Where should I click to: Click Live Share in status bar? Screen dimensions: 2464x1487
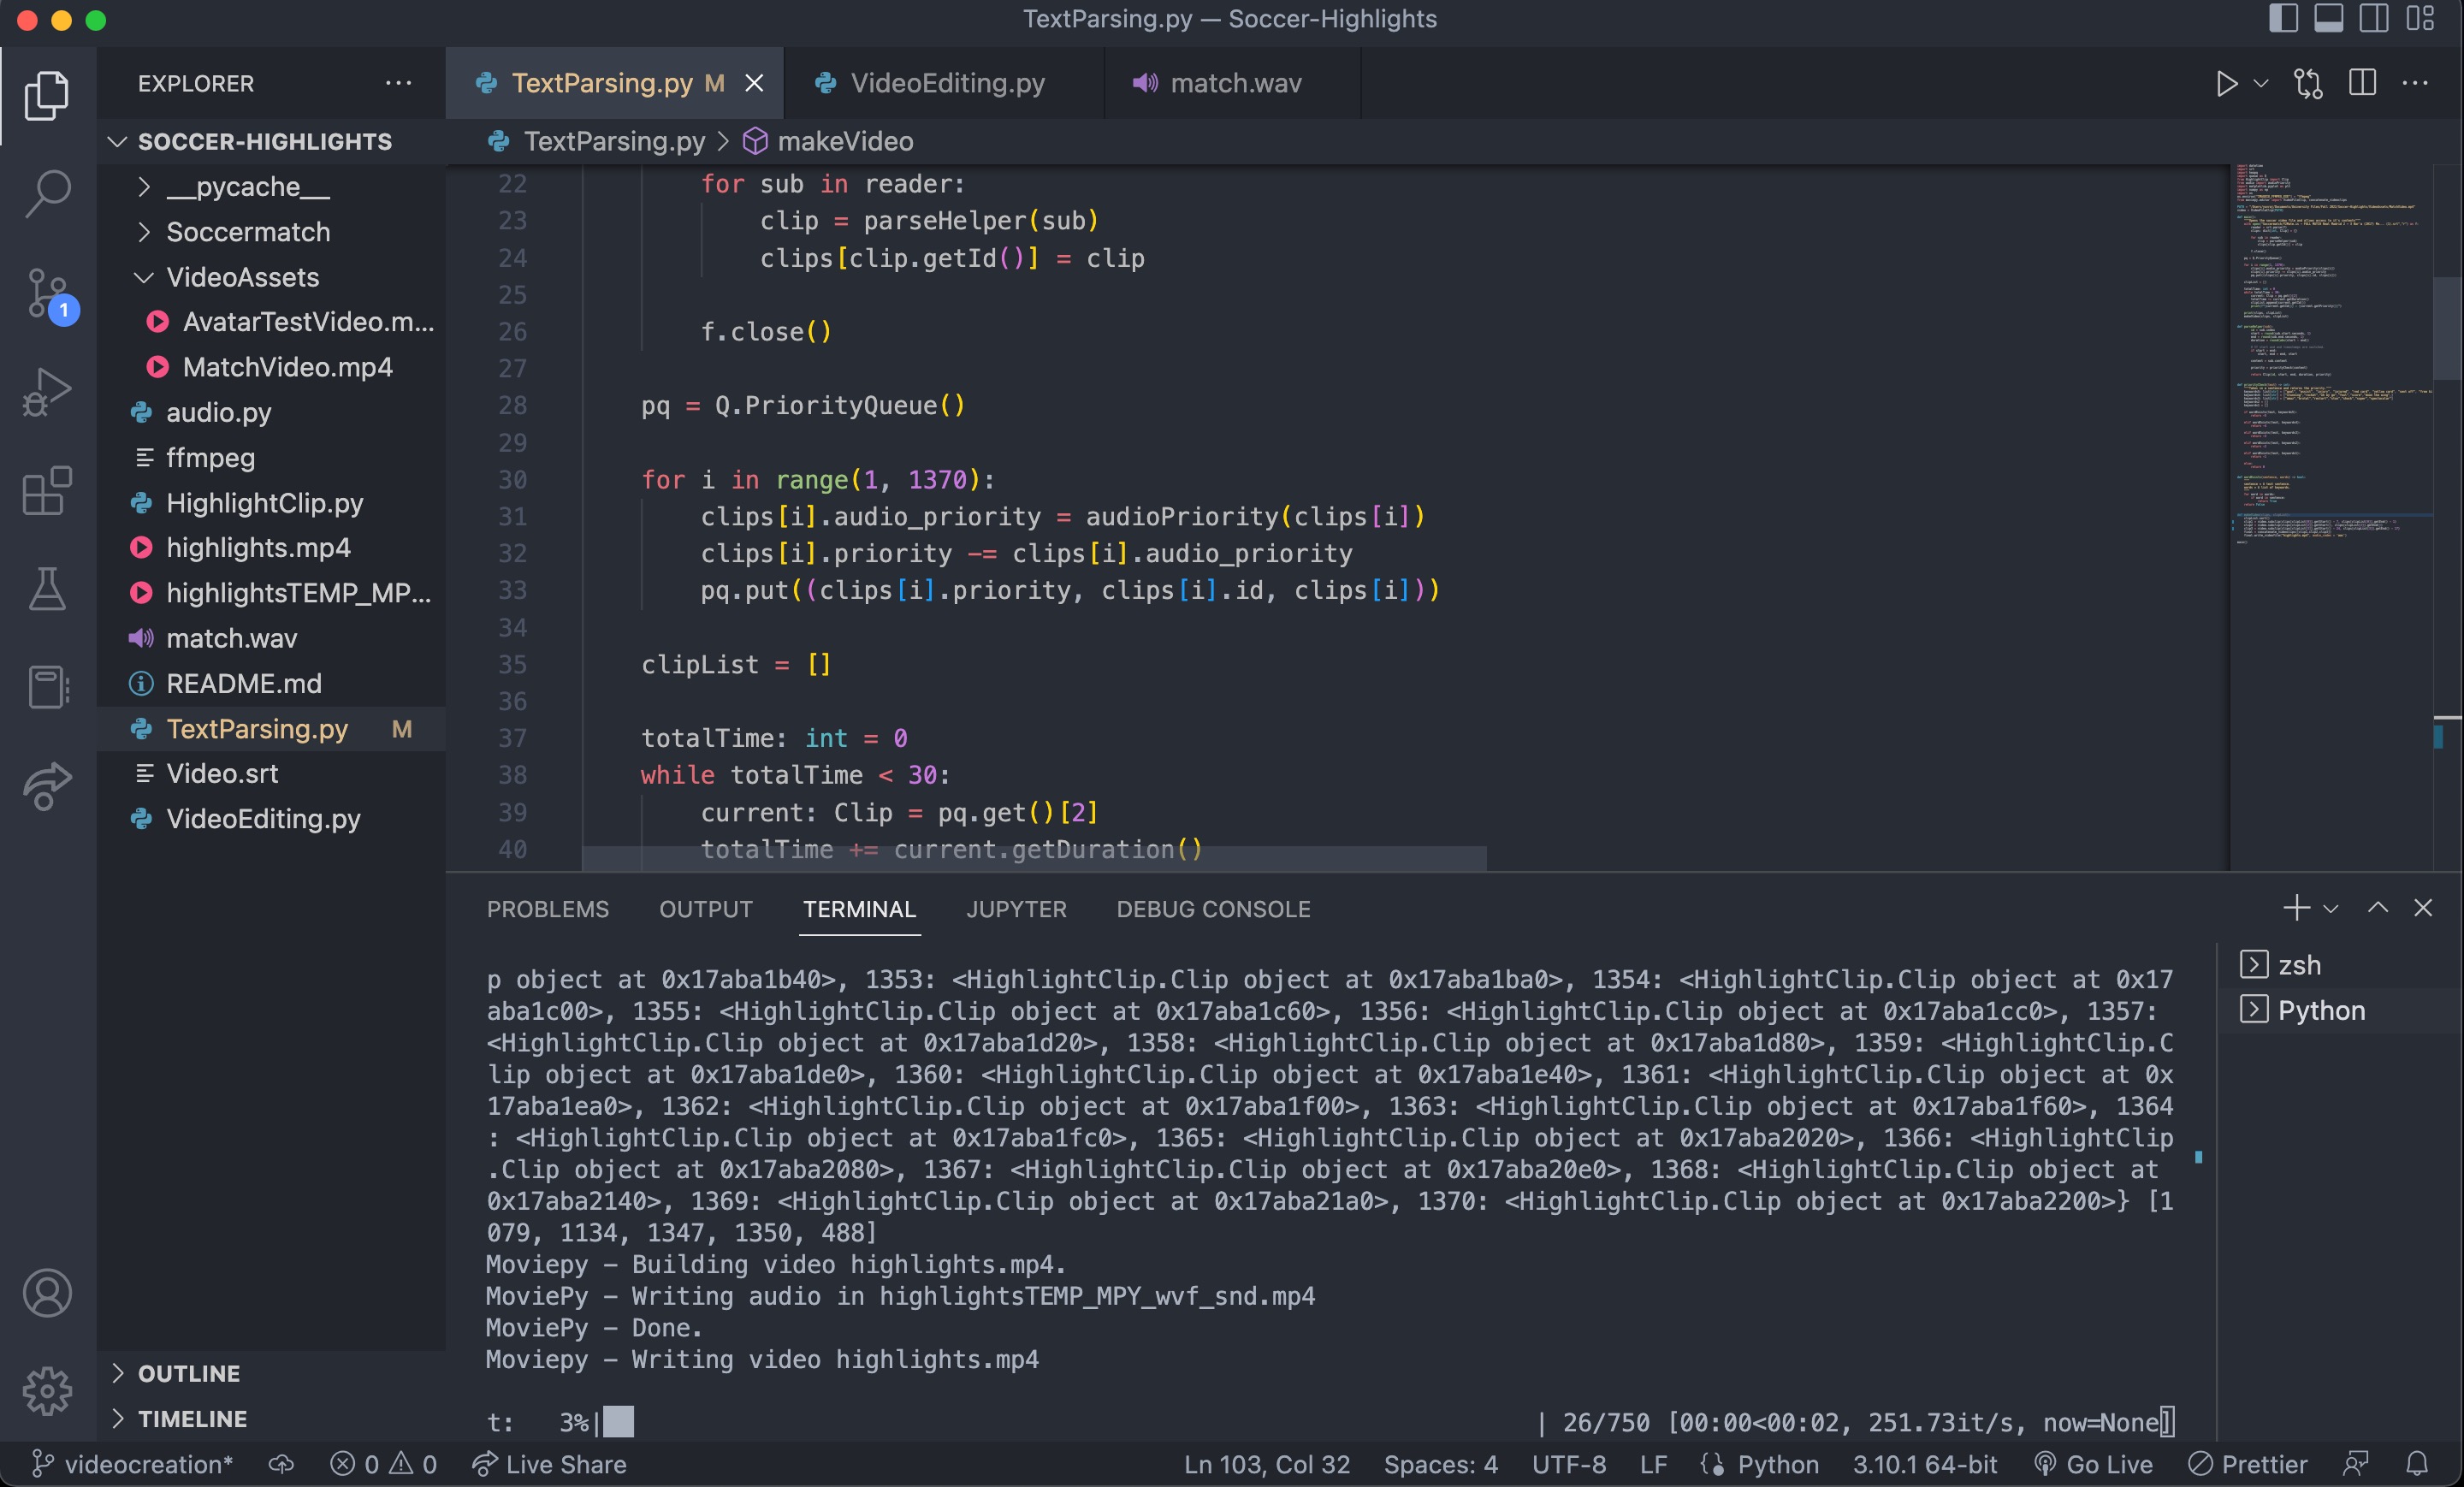click(550, 1464)
